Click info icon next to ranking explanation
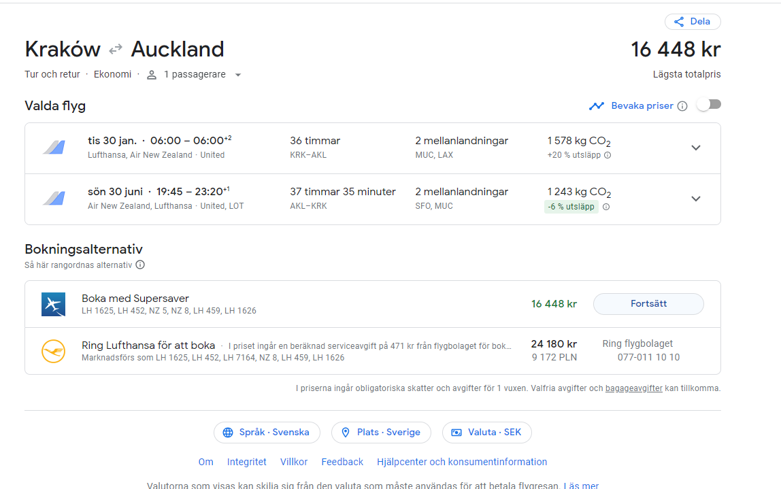Screen dimensions: 781x489 click(140, 265)
